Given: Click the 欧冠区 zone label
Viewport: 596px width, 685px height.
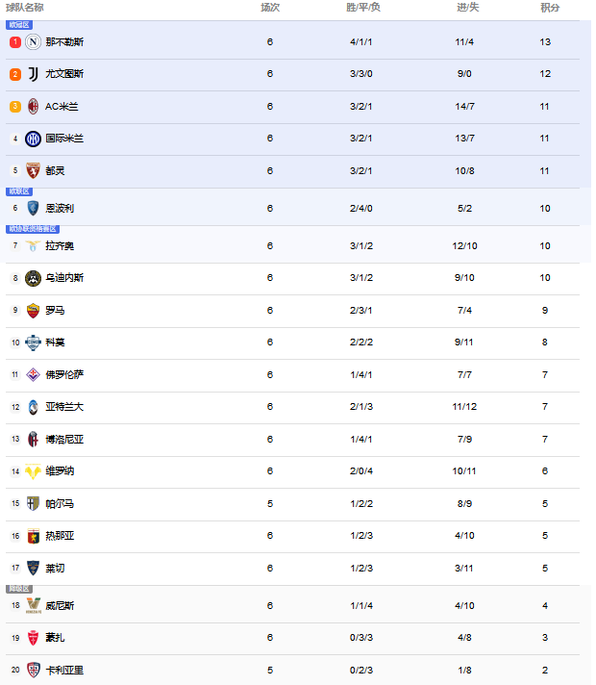Looking at the screenshot, I should pyautogui.click(x=19, y=25).
